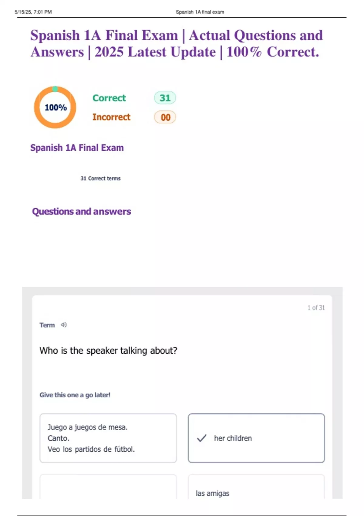Click the 'Give this one a go later!' text
This screenshot has height=516, width=364.
pyautogui.click(x=75, y=395)
